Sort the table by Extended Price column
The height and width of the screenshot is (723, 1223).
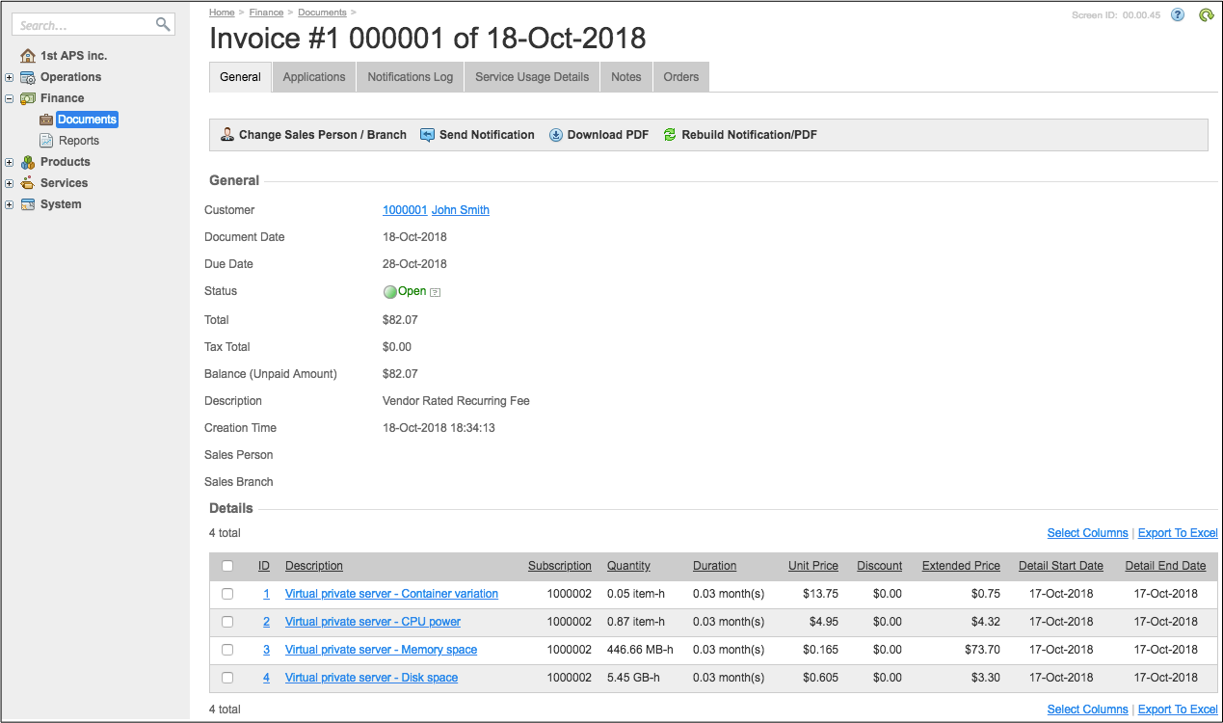point(960,566)
